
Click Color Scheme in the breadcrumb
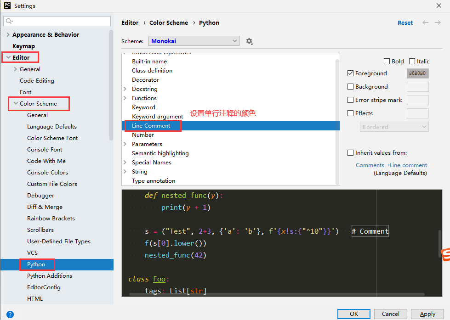click(x=169, y=22)
